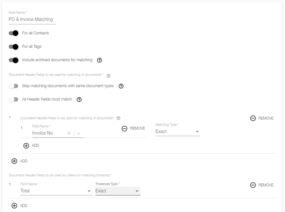Enable Skip matching documents with same types
The image size is (285, 212).
[x=14, y=86]
